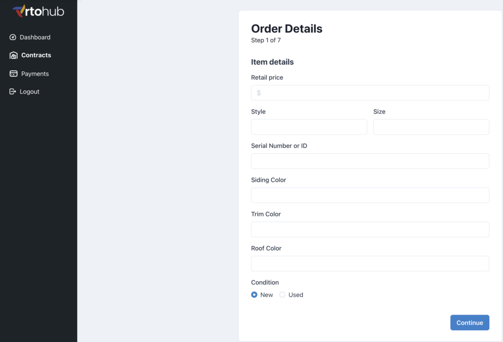Focus the Retail price input field

(370, 93)
